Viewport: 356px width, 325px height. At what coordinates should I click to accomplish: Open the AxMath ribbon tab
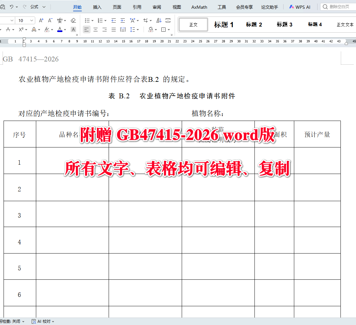tap(199, 7)
